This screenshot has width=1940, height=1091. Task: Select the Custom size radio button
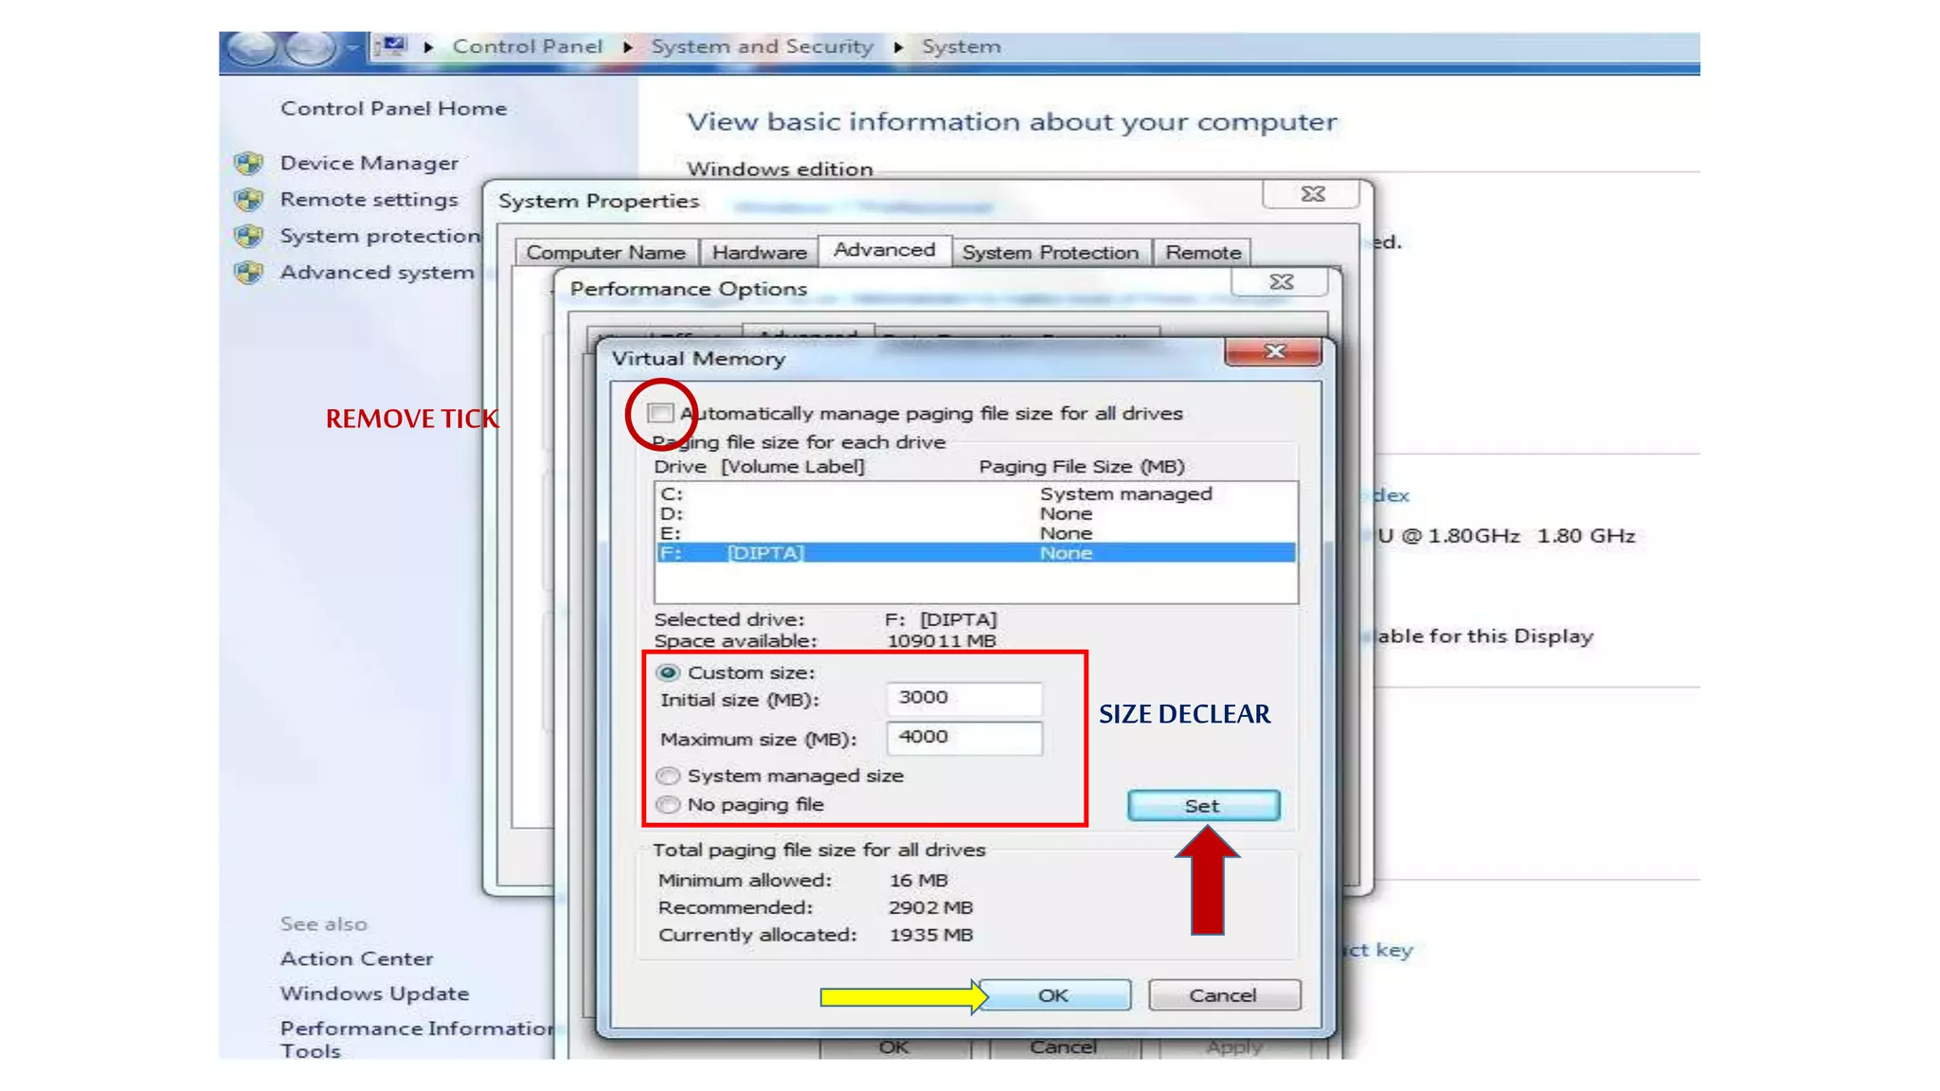pos(668,672)
